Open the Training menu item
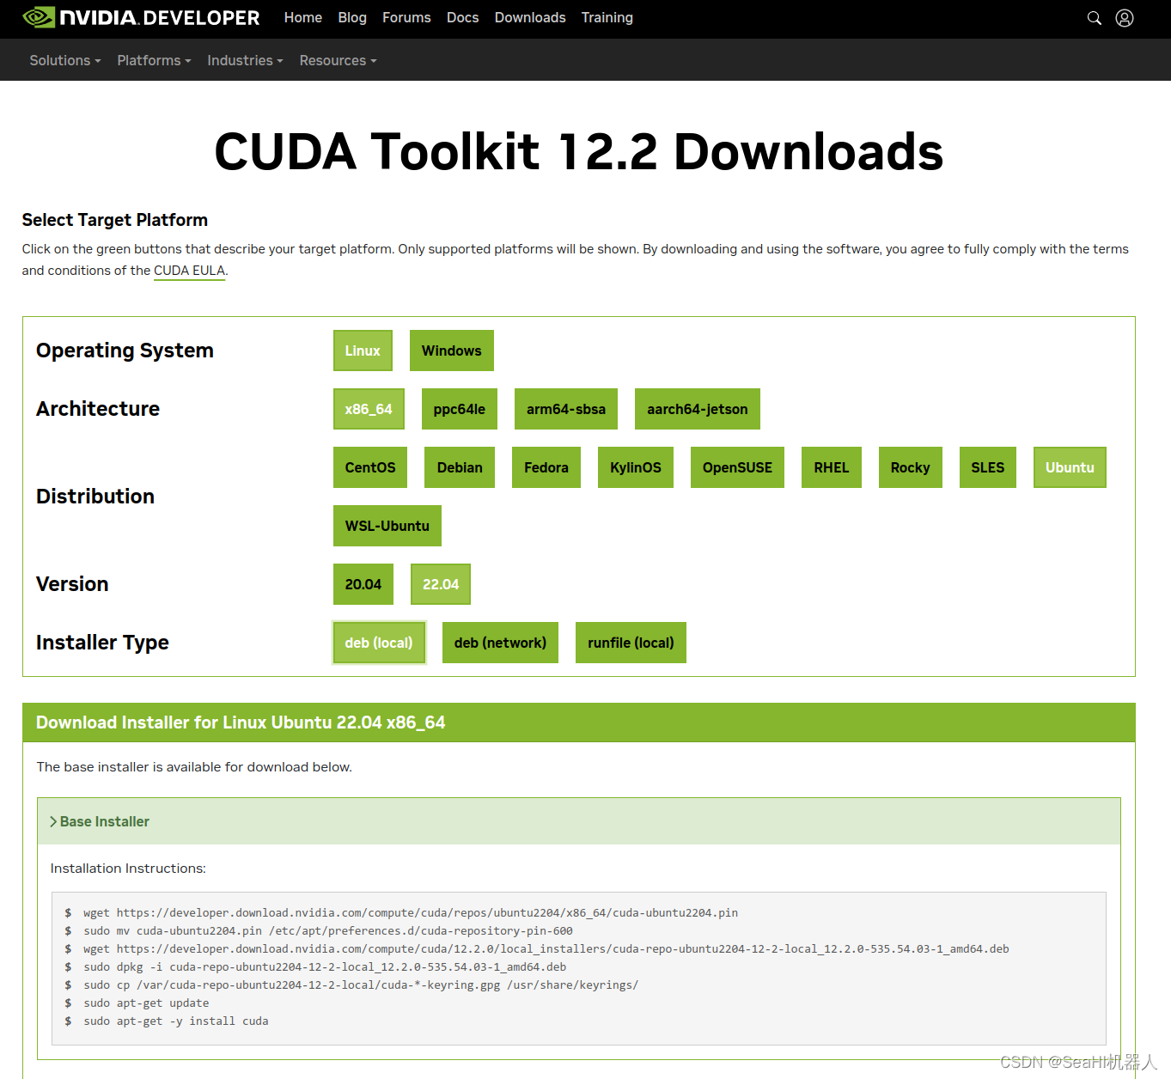This screenshot has width=1171, height=1079. click(x=607, y=18)
